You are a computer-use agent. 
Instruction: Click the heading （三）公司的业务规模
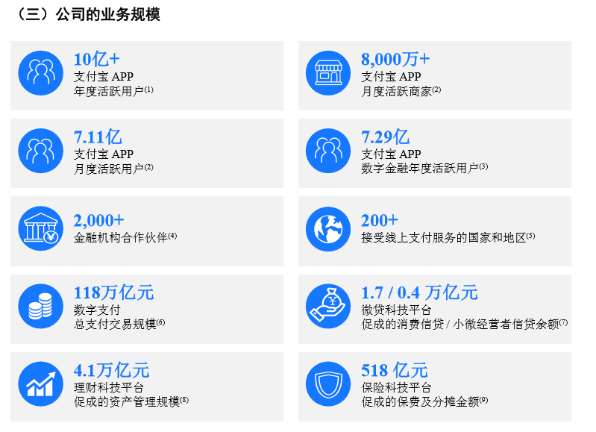coord(87,14)
